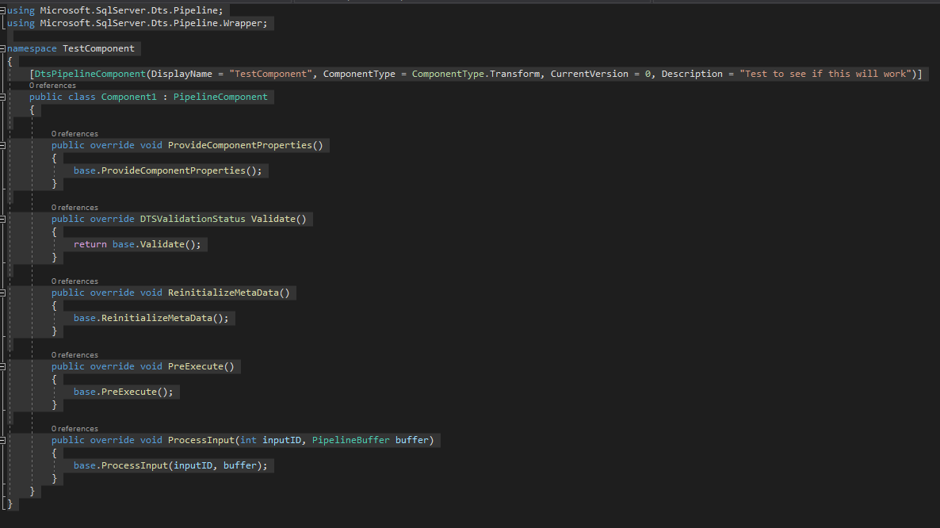Collapse the TestComponent namespace block

point(4,48)
